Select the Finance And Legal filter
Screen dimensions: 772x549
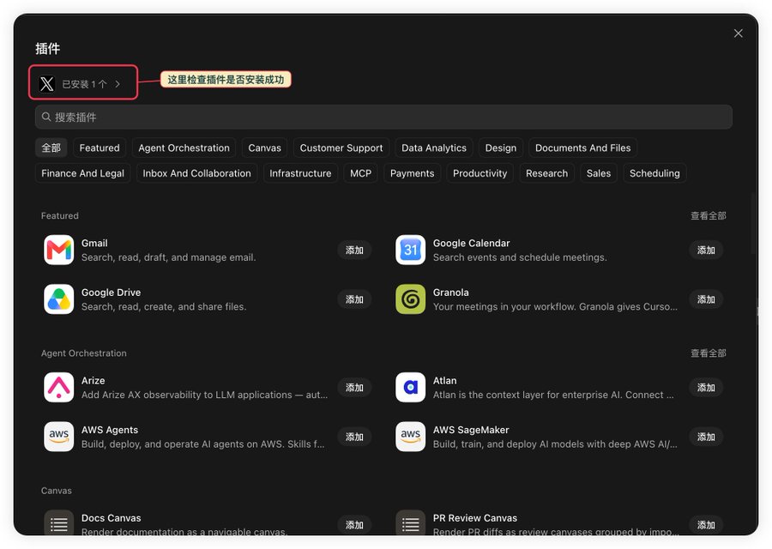coord(82,173)
